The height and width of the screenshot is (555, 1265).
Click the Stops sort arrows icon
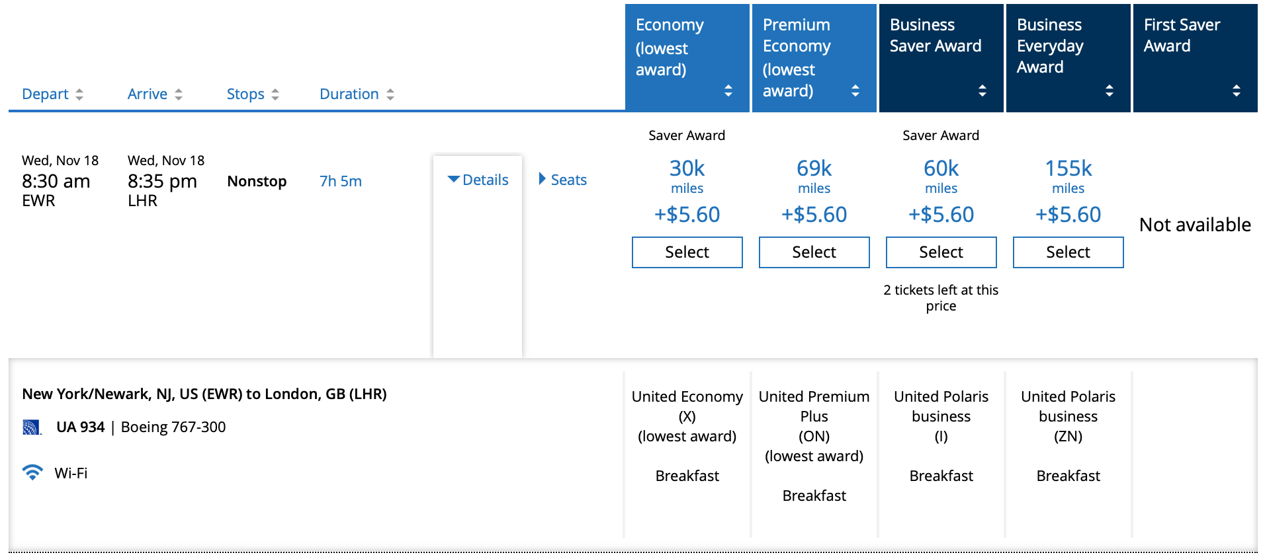pyautogui.click(x=275, y=94)
